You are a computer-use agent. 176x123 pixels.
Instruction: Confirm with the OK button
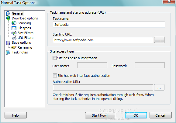click(136, 115)
